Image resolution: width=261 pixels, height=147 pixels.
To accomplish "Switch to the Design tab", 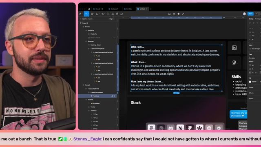I will [251, 19].
